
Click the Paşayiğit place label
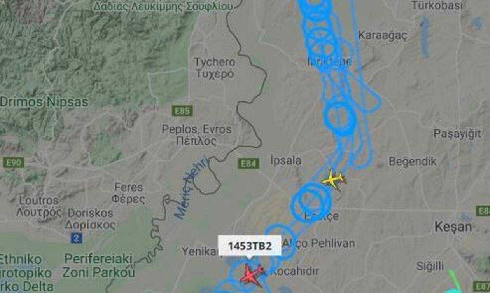click(x=457, y=134)
